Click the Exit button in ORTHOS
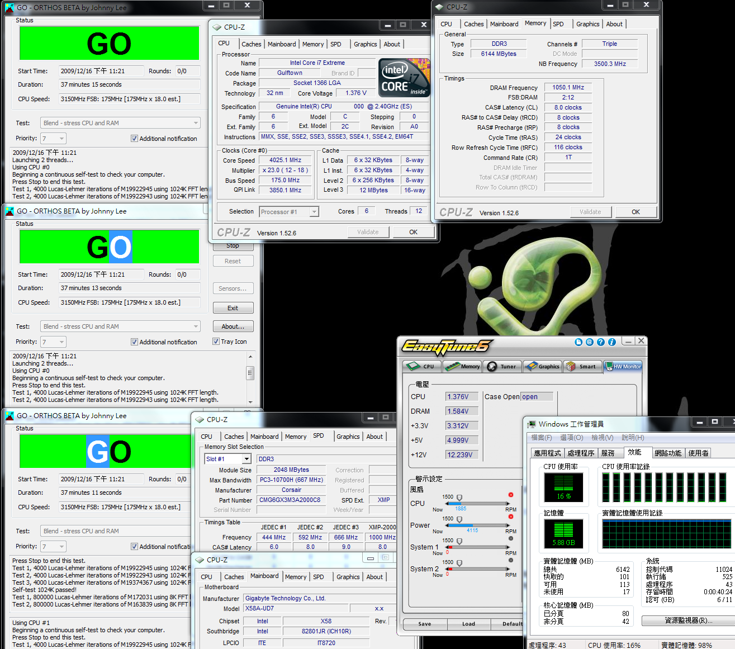Screen dimensions: 735x649 click(x=233, y=308)
